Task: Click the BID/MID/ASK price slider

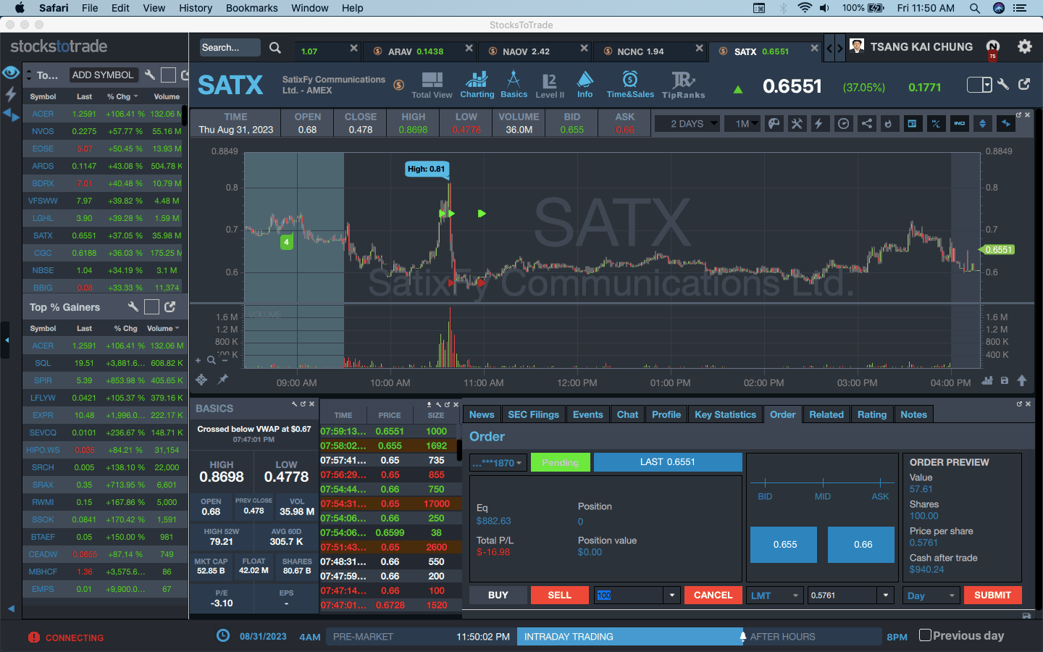Action: (x=823, y=482)
